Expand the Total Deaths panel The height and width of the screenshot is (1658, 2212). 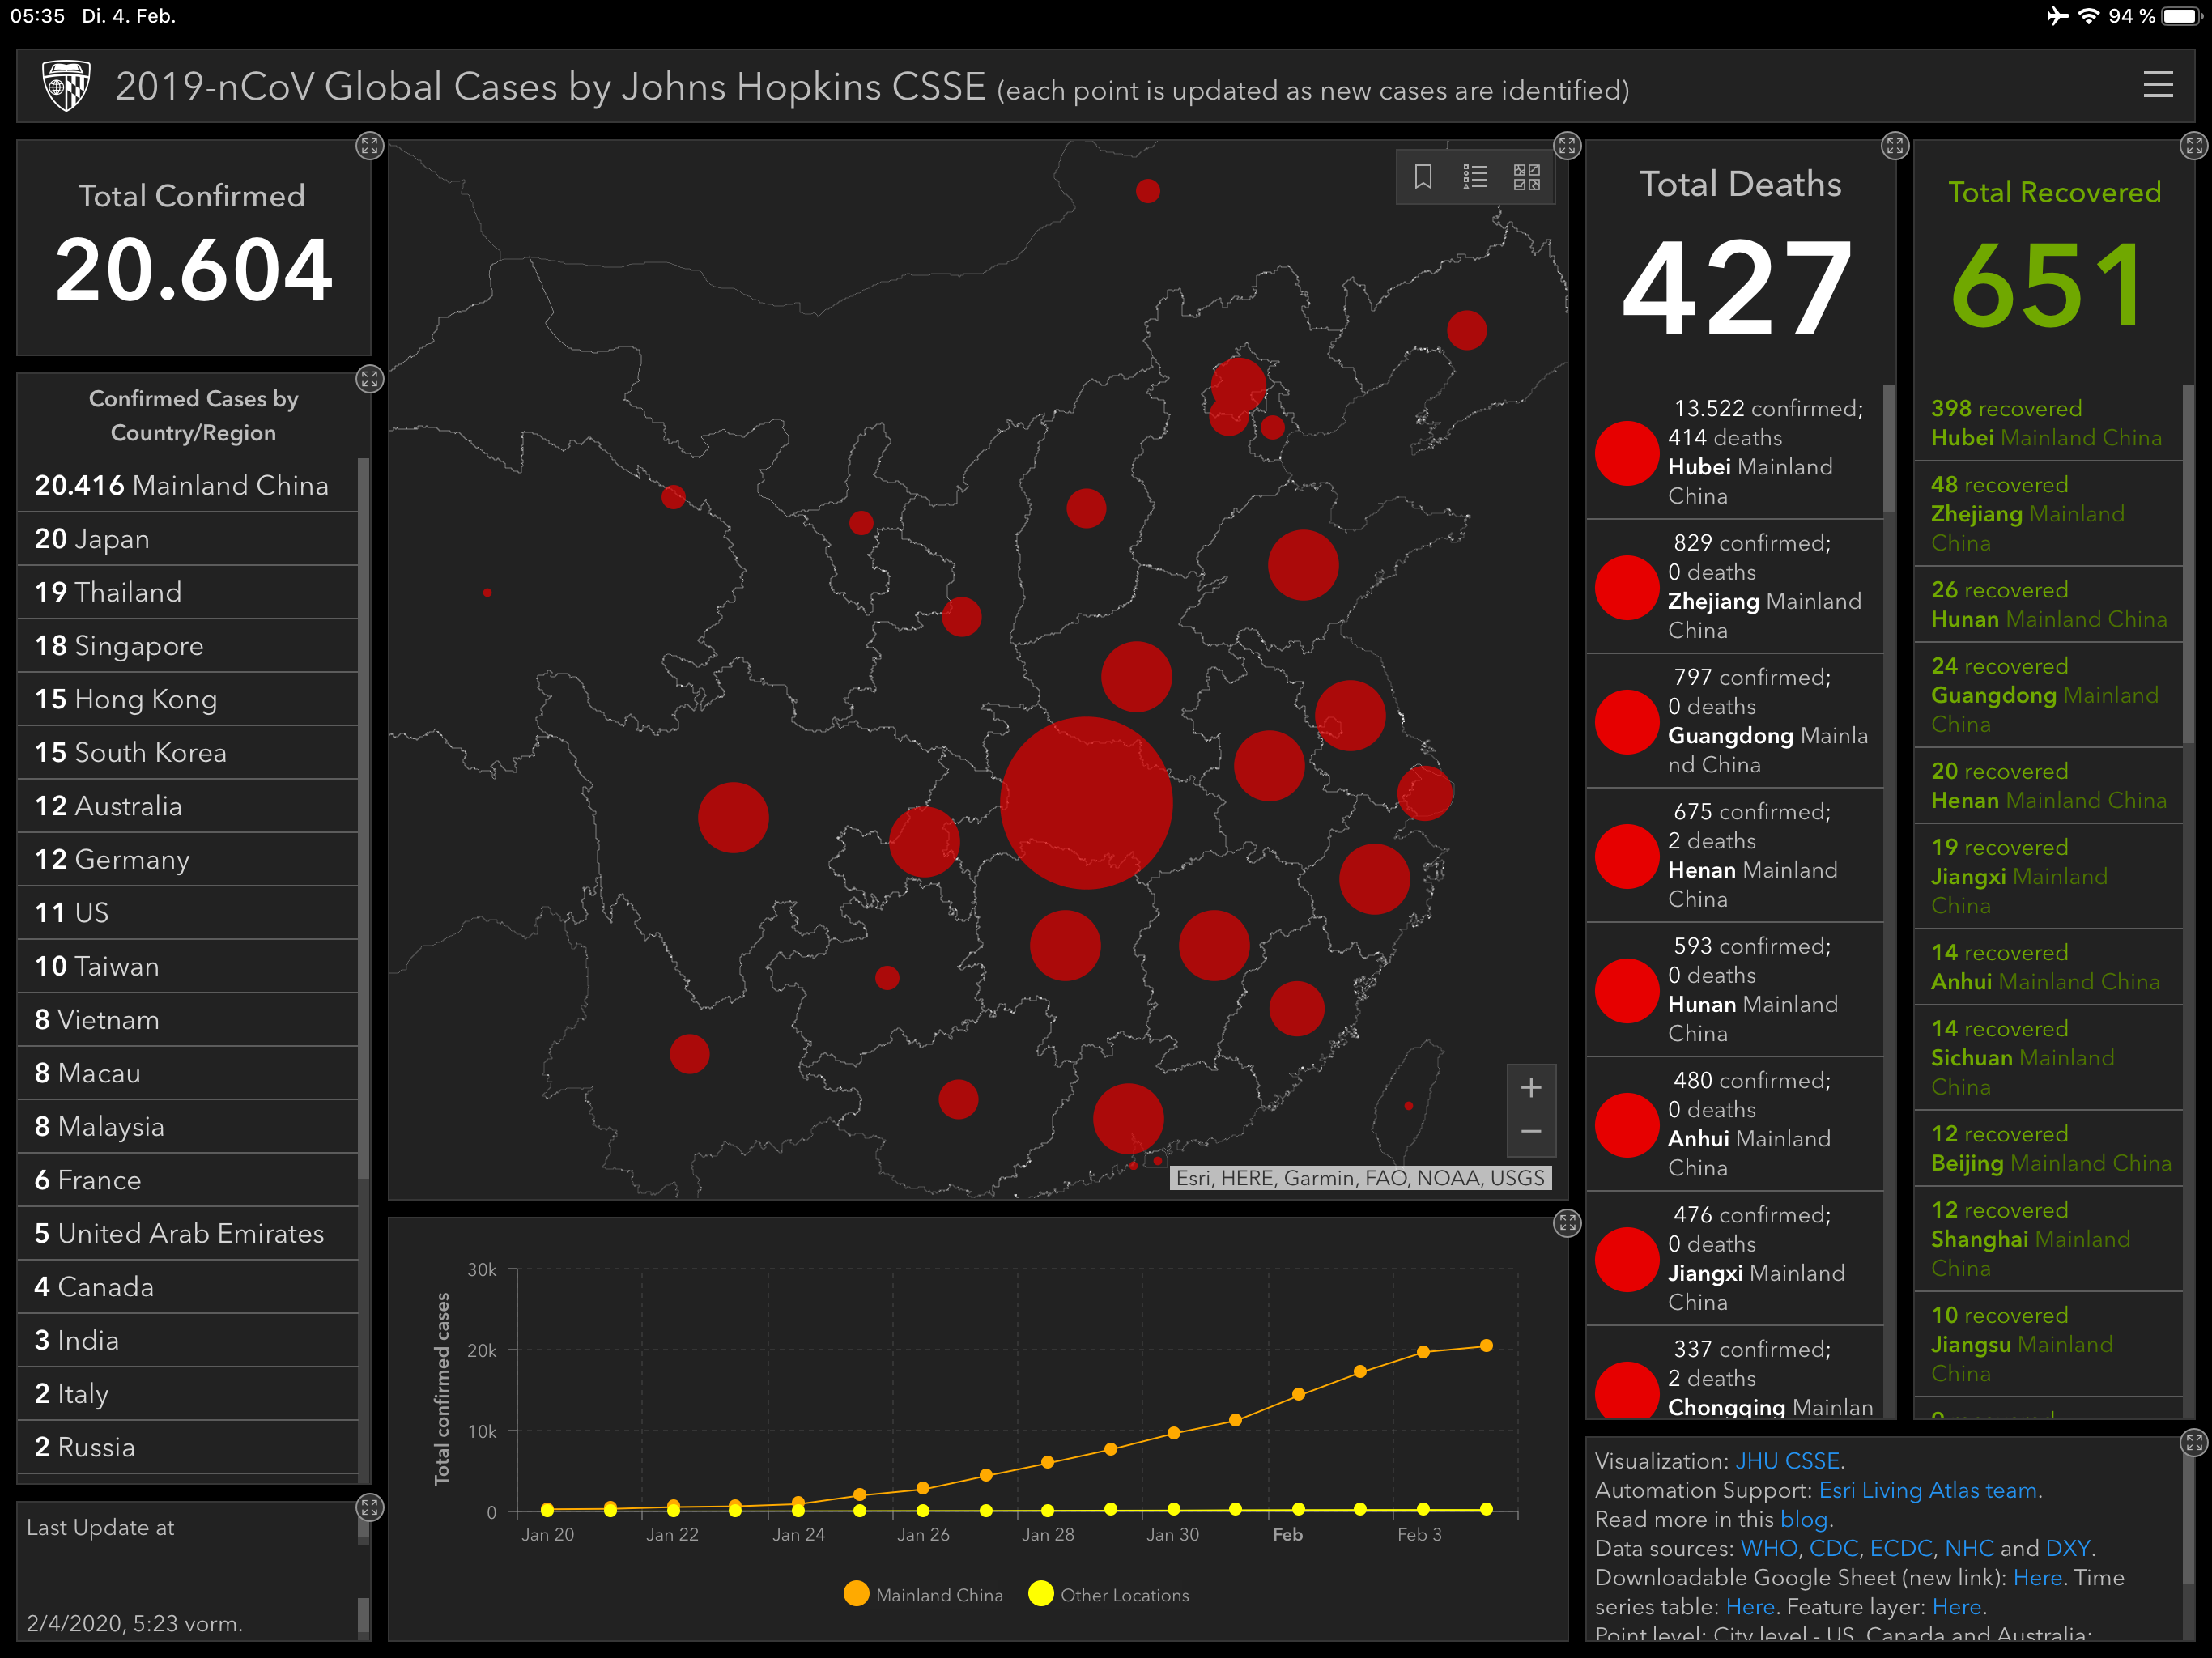click(1894, 146)
